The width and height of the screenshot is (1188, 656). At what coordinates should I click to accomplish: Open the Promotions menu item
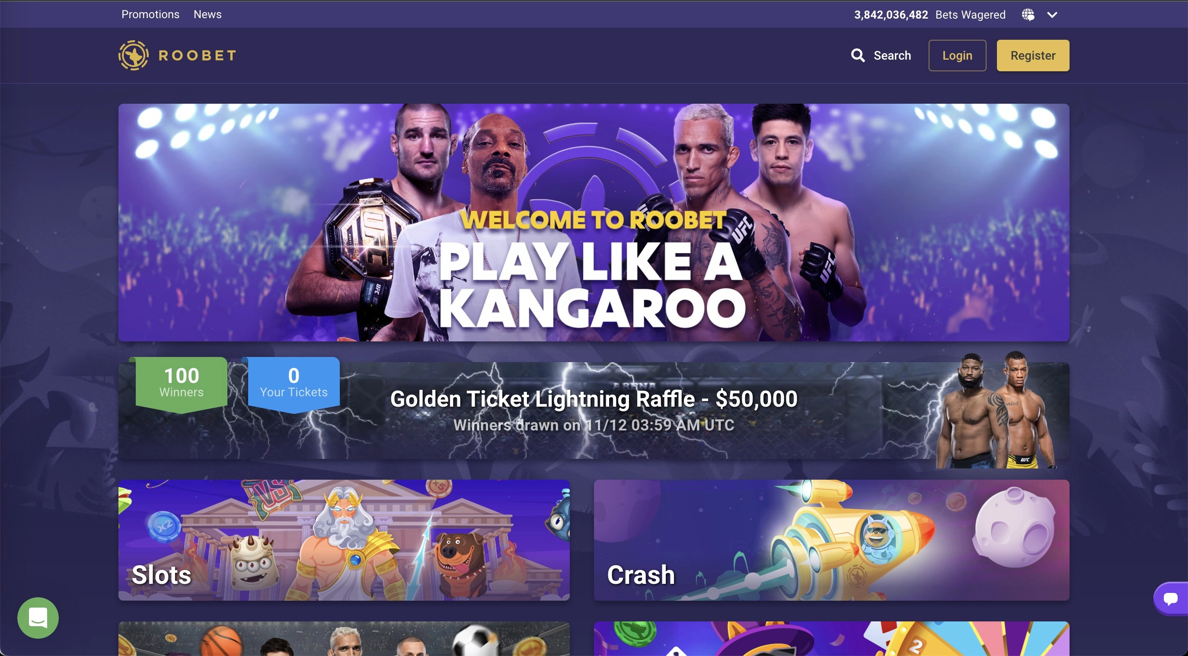click(x=150, y=14)
